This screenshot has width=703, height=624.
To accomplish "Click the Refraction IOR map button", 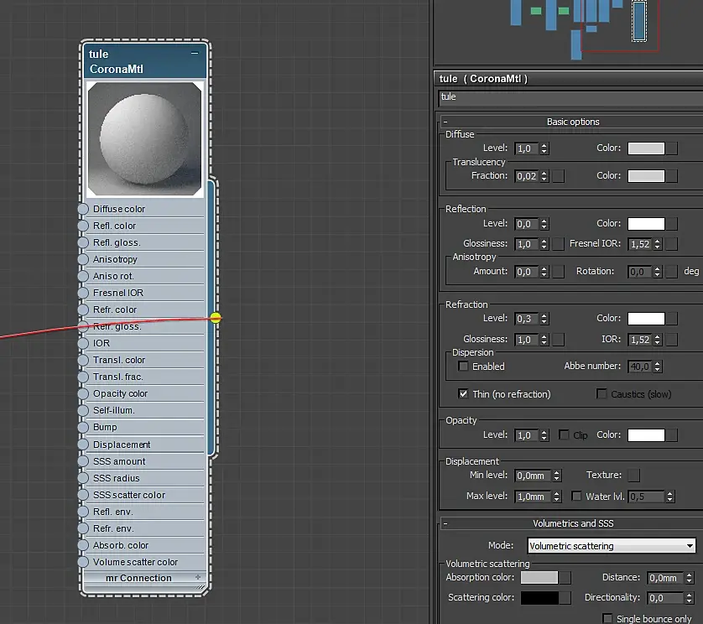I will click(672, 340).
